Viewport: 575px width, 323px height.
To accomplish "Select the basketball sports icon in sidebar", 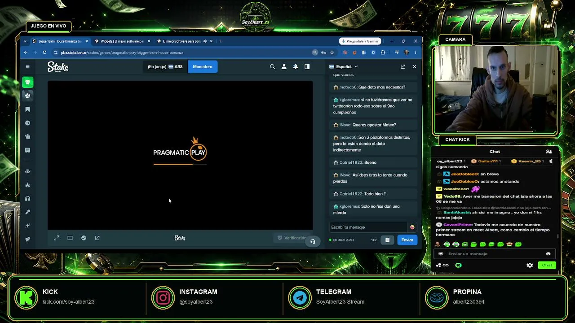I will 27,96.
